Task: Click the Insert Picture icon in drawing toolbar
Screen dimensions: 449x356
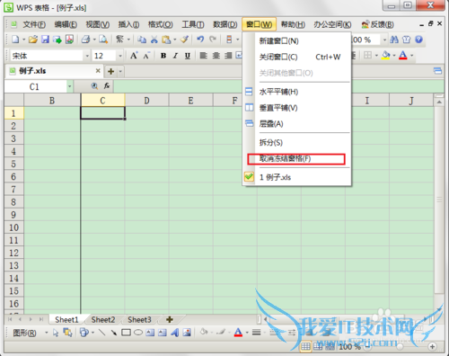Action: pos(187,333)
